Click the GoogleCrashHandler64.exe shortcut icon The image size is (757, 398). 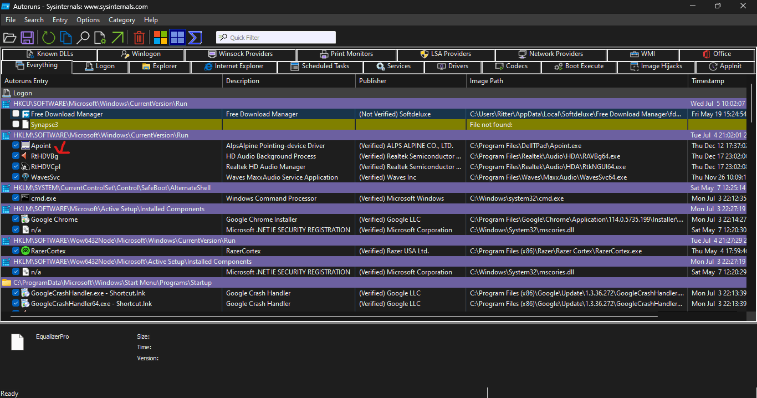pos(25,304)
